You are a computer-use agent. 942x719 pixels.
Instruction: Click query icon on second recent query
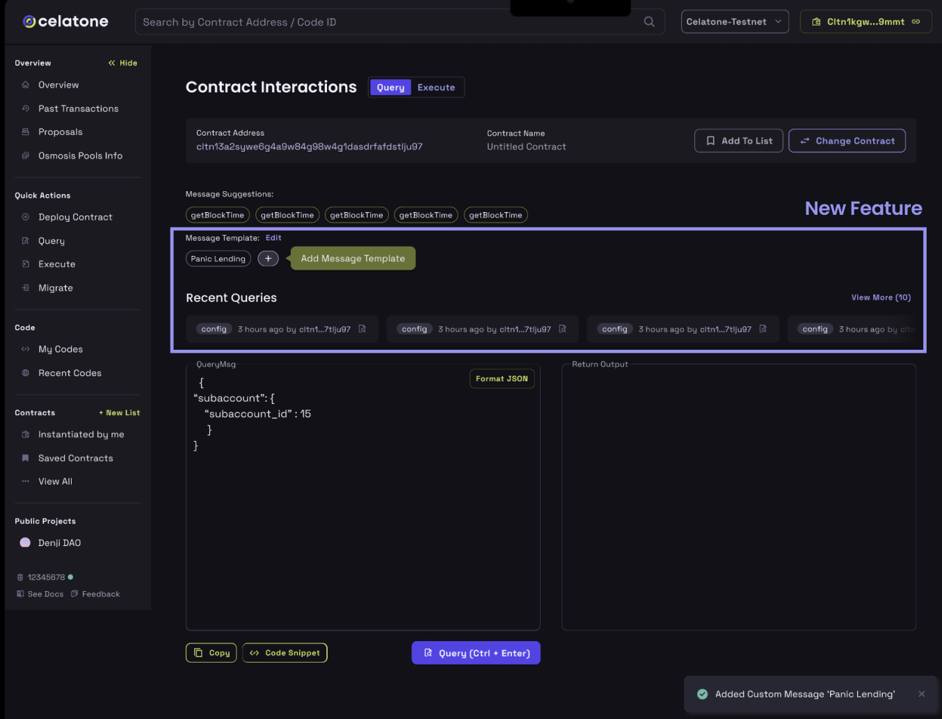coord(563,329)
